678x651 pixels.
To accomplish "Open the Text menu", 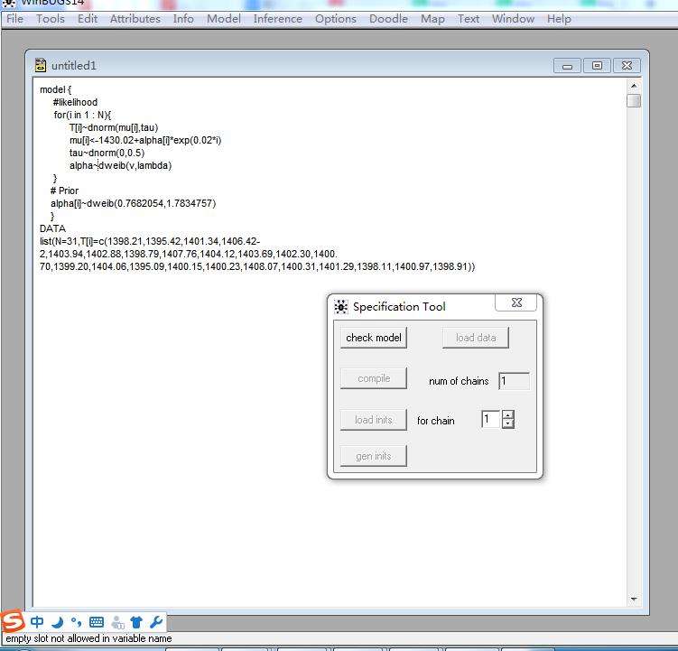I will [469, 19].
